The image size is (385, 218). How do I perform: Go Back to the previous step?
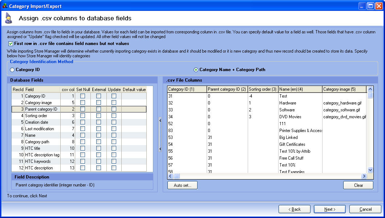click(294, 209)
